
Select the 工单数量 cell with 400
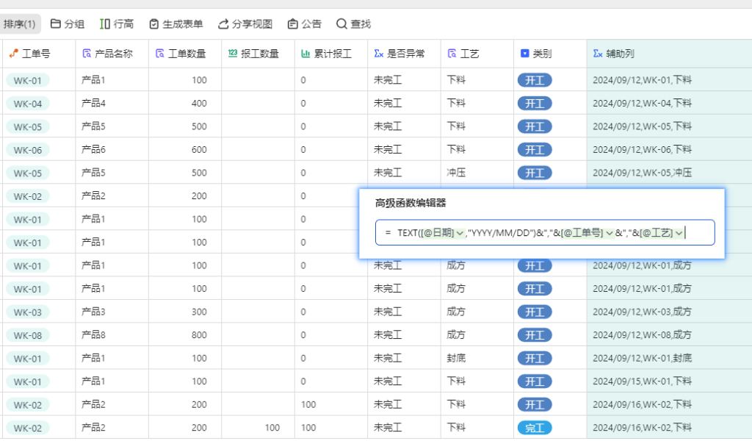[185, 103]
